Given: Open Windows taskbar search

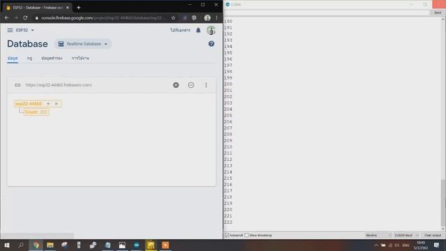Looking at the screenshot, I should pos(21,245).
